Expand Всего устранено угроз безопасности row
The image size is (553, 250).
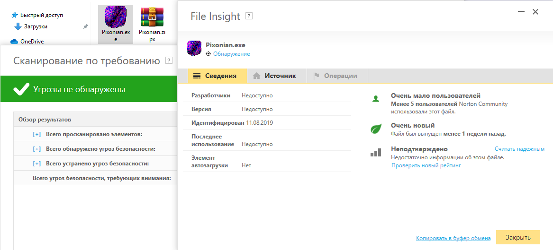(37, 164)
